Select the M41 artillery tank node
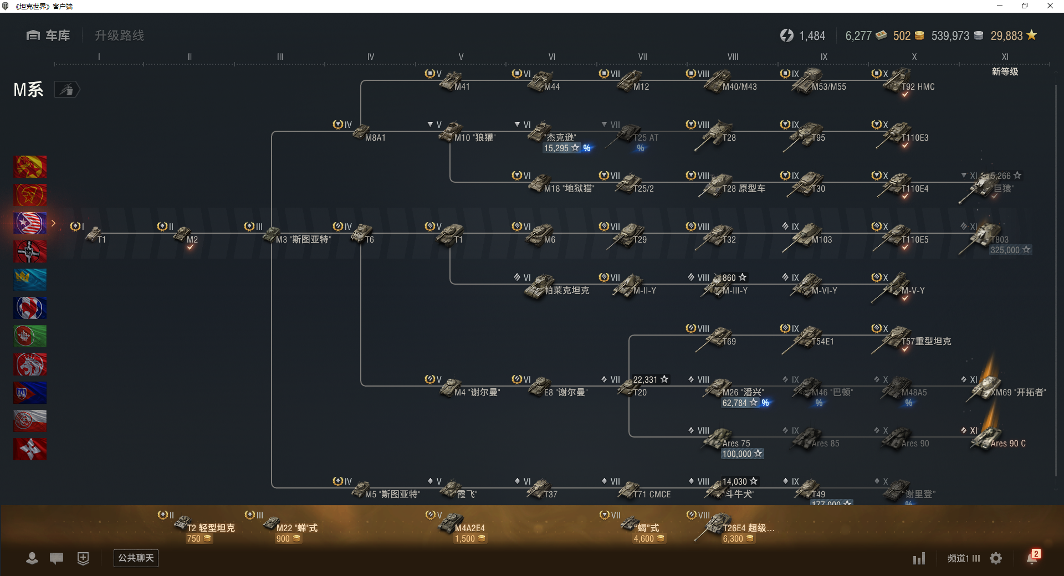The height and width of the screenshot is (576, 1064). 450,81
